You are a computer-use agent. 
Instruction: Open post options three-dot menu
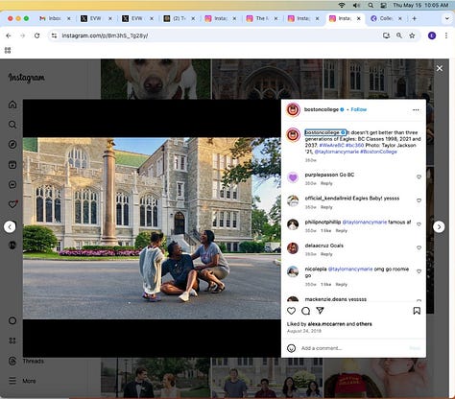tap(416, 109)
